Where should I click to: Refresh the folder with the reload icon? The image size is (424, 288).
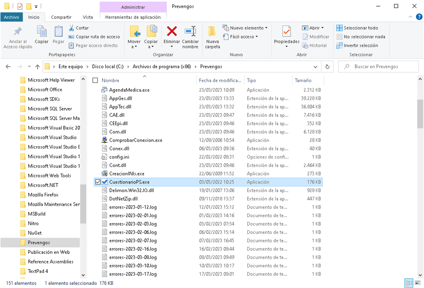point(327,67)
